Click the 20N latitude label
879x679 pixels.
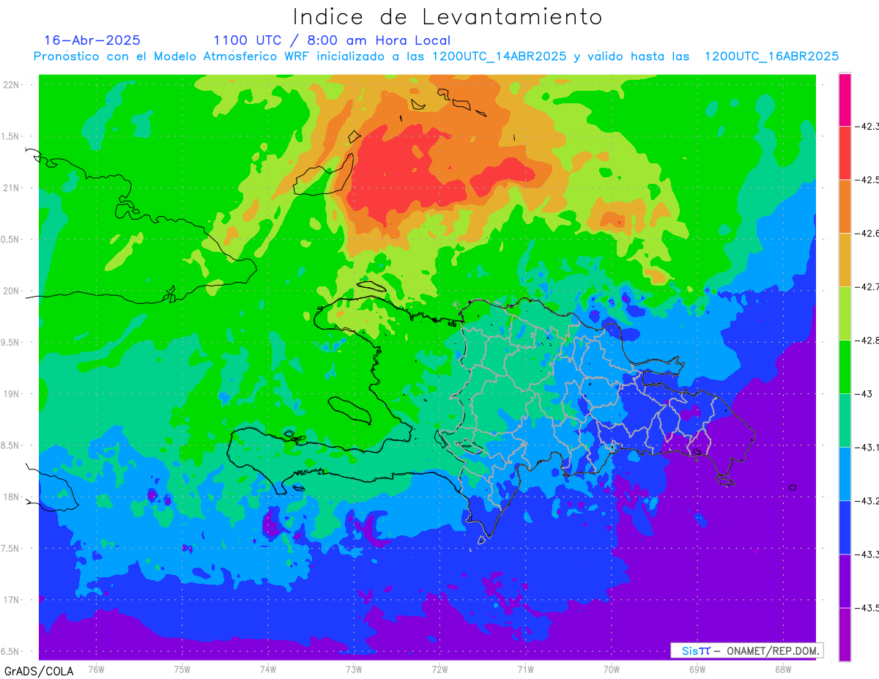point(12,292)
